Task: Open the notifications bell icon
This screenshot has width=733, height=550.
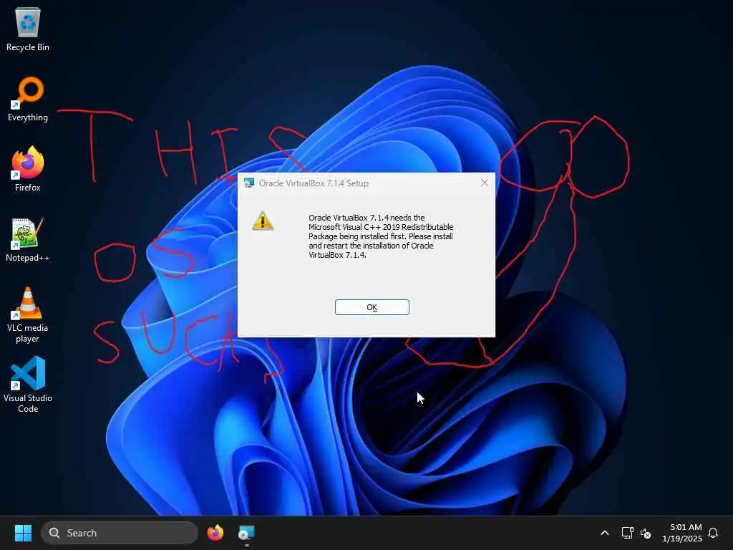Action: pos(713,533)
